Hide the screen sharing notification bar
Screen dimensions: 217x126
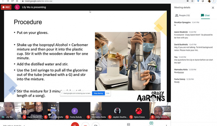pyautogui.click(x=108, y=93)
